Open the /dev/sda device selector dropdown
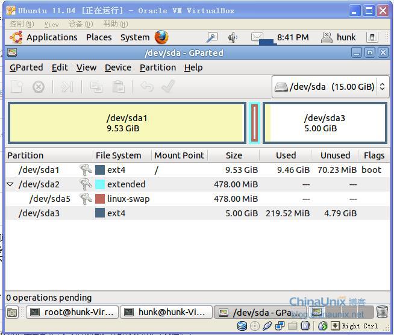Screen dimensions: 394x335 330,87
